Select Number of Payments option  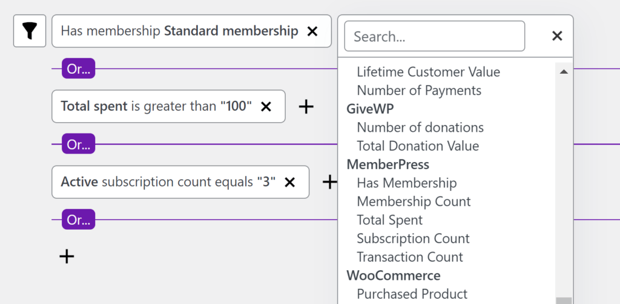tap(419, 91)
